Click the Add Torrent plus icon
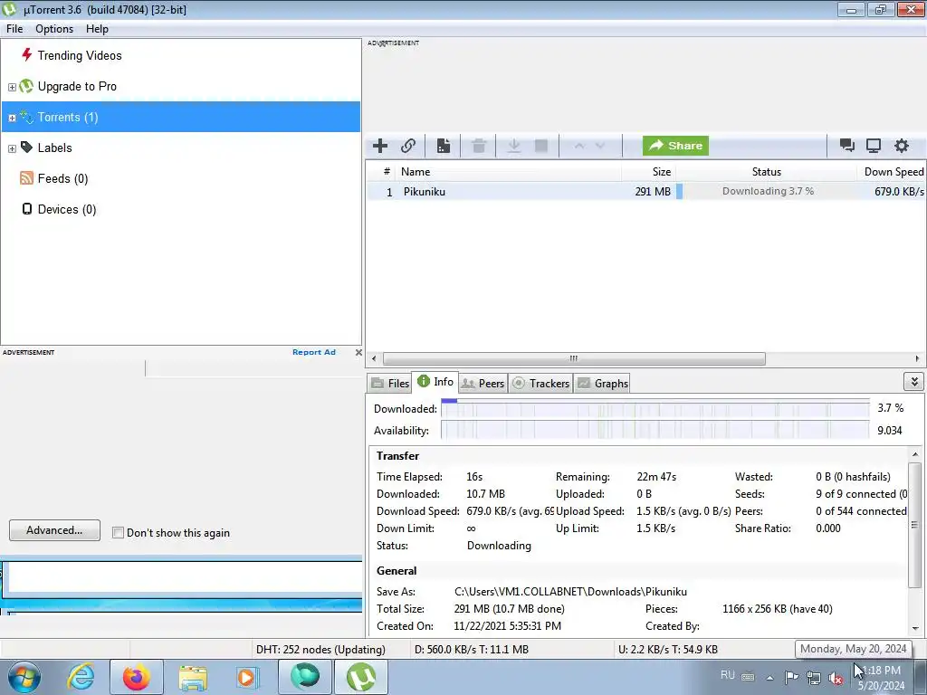 coord(380,146)
